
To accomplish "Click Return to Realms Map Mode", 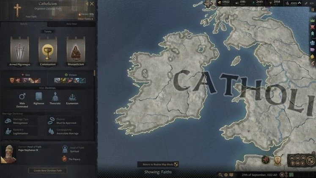I will [x=158, y=164].
